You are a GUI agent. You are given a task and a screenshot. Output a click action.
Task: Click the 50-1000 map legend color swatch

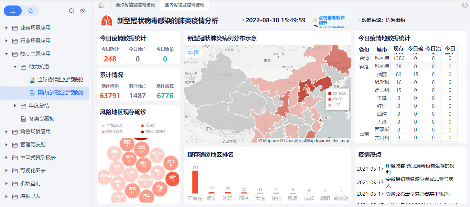pyautogui.click(x=330, y=93)
